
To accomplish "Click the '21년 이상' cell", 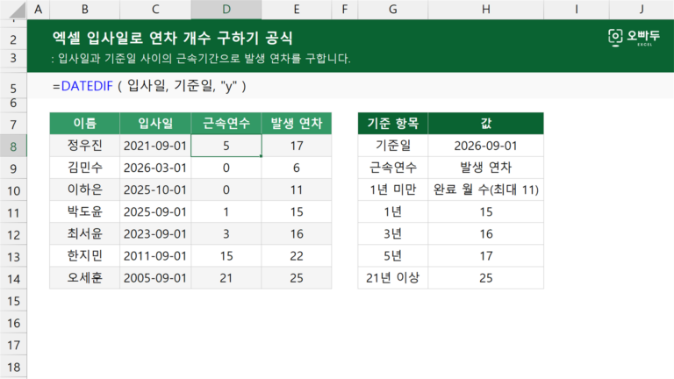I will (x=393, y=278).
